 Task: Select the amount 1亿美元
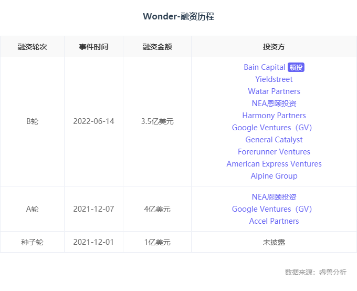[157, 242]
